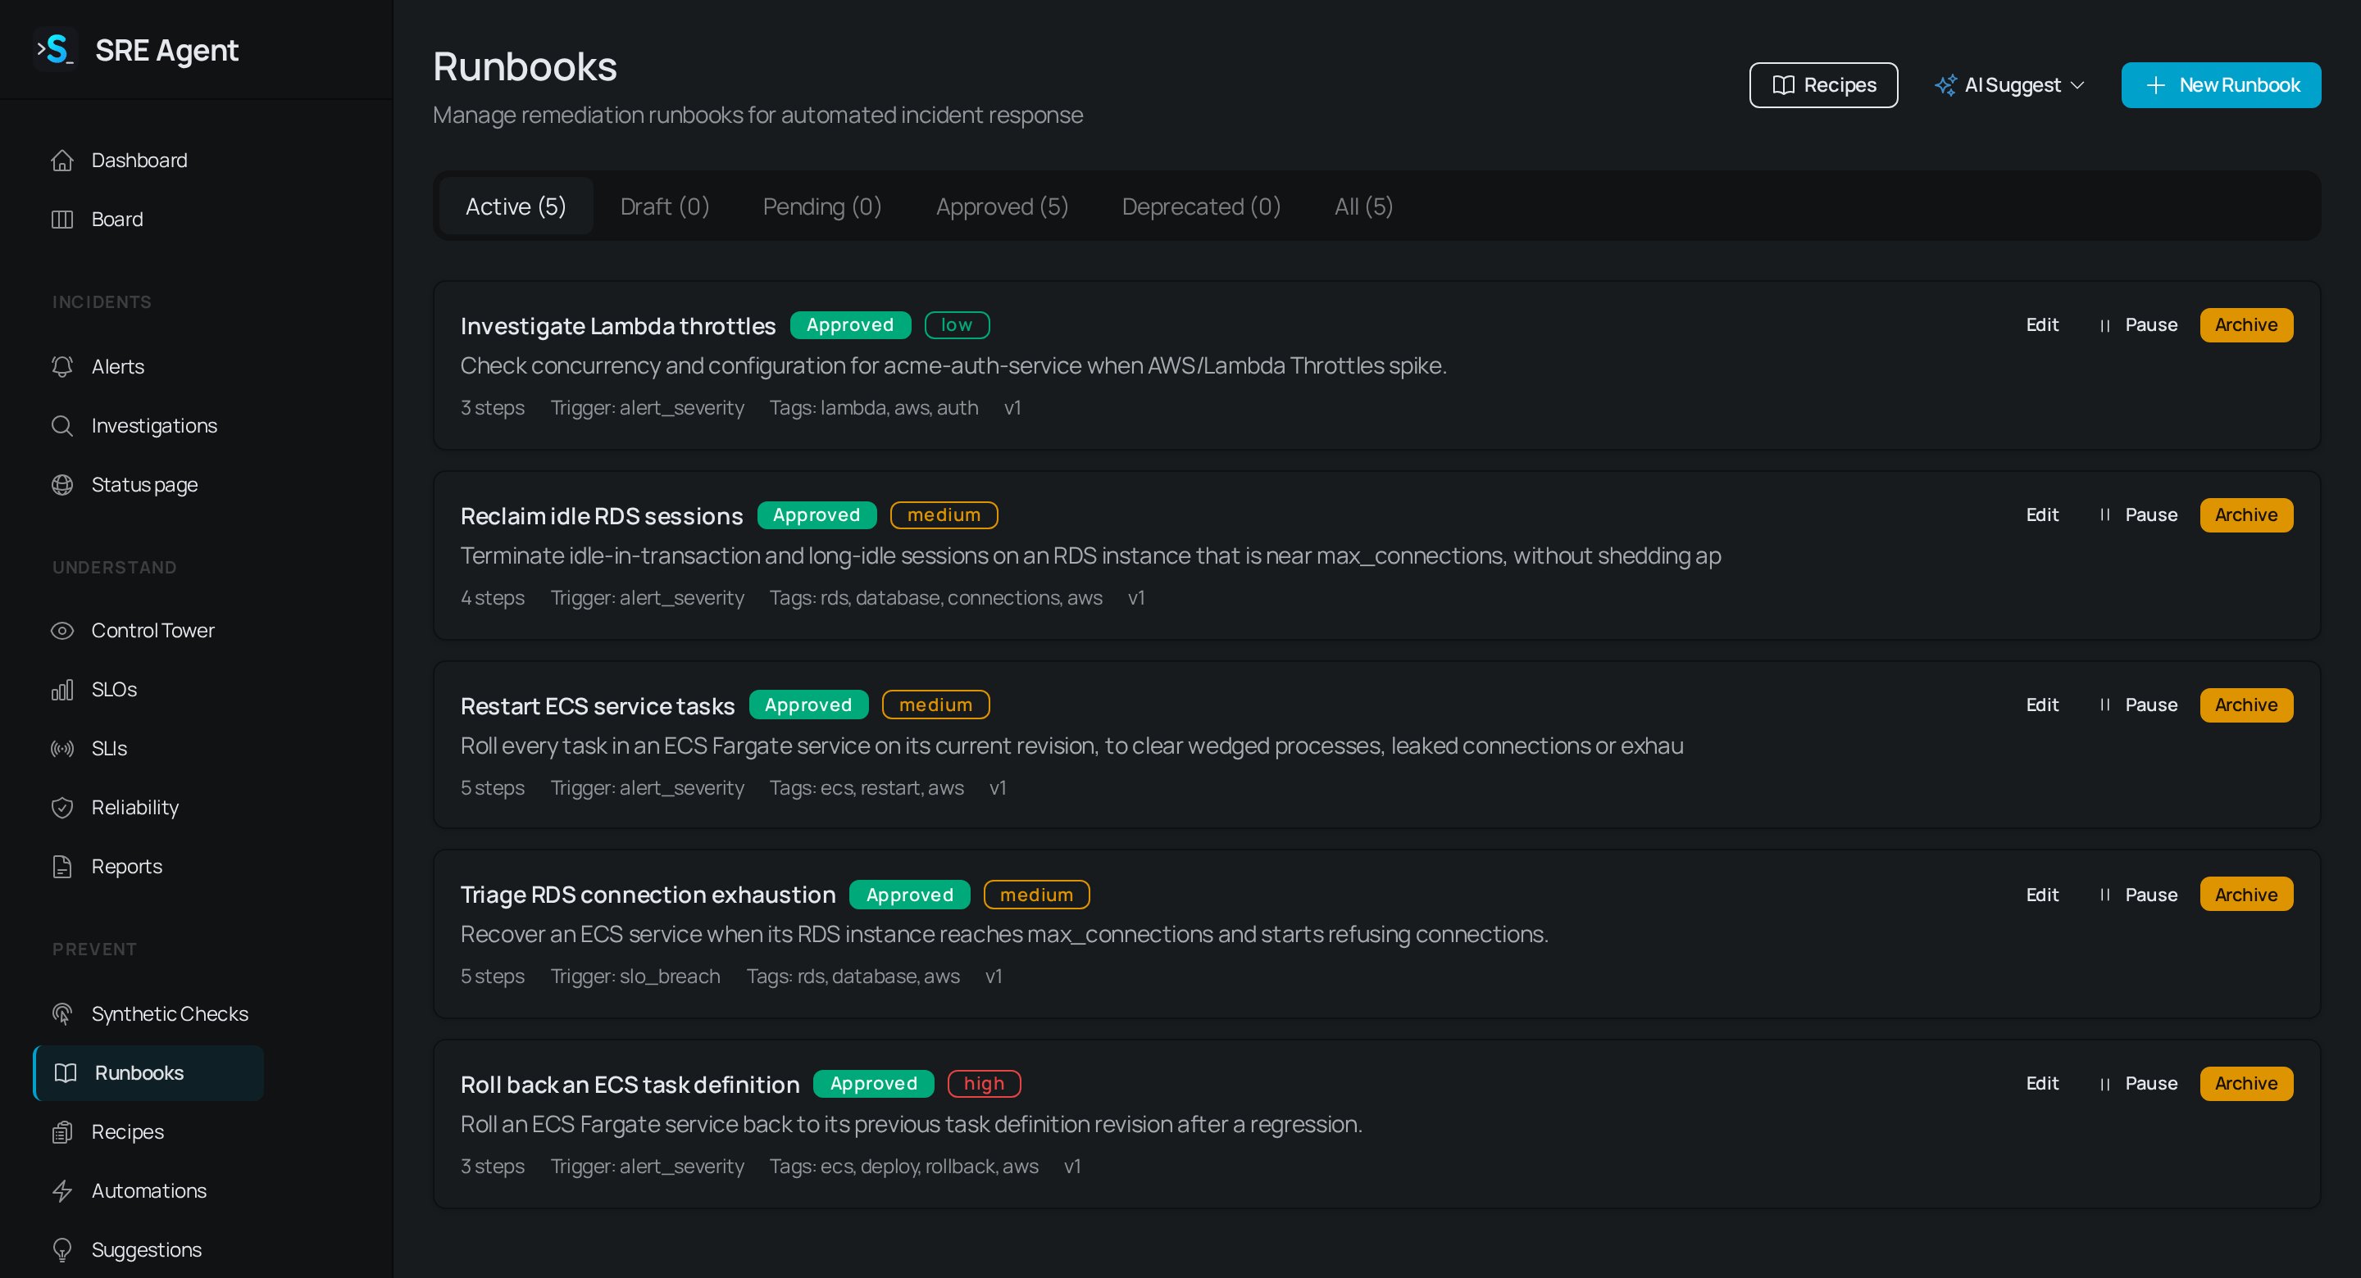Archive the Roll back an ECS task definition runbook
The image size is (2361, 1278).
click(x=2246, y=1084)
